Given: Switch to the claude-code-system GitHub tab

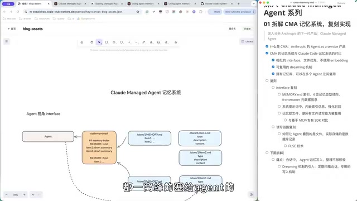Looking at the screenshot, I should [x=216, y=4].
